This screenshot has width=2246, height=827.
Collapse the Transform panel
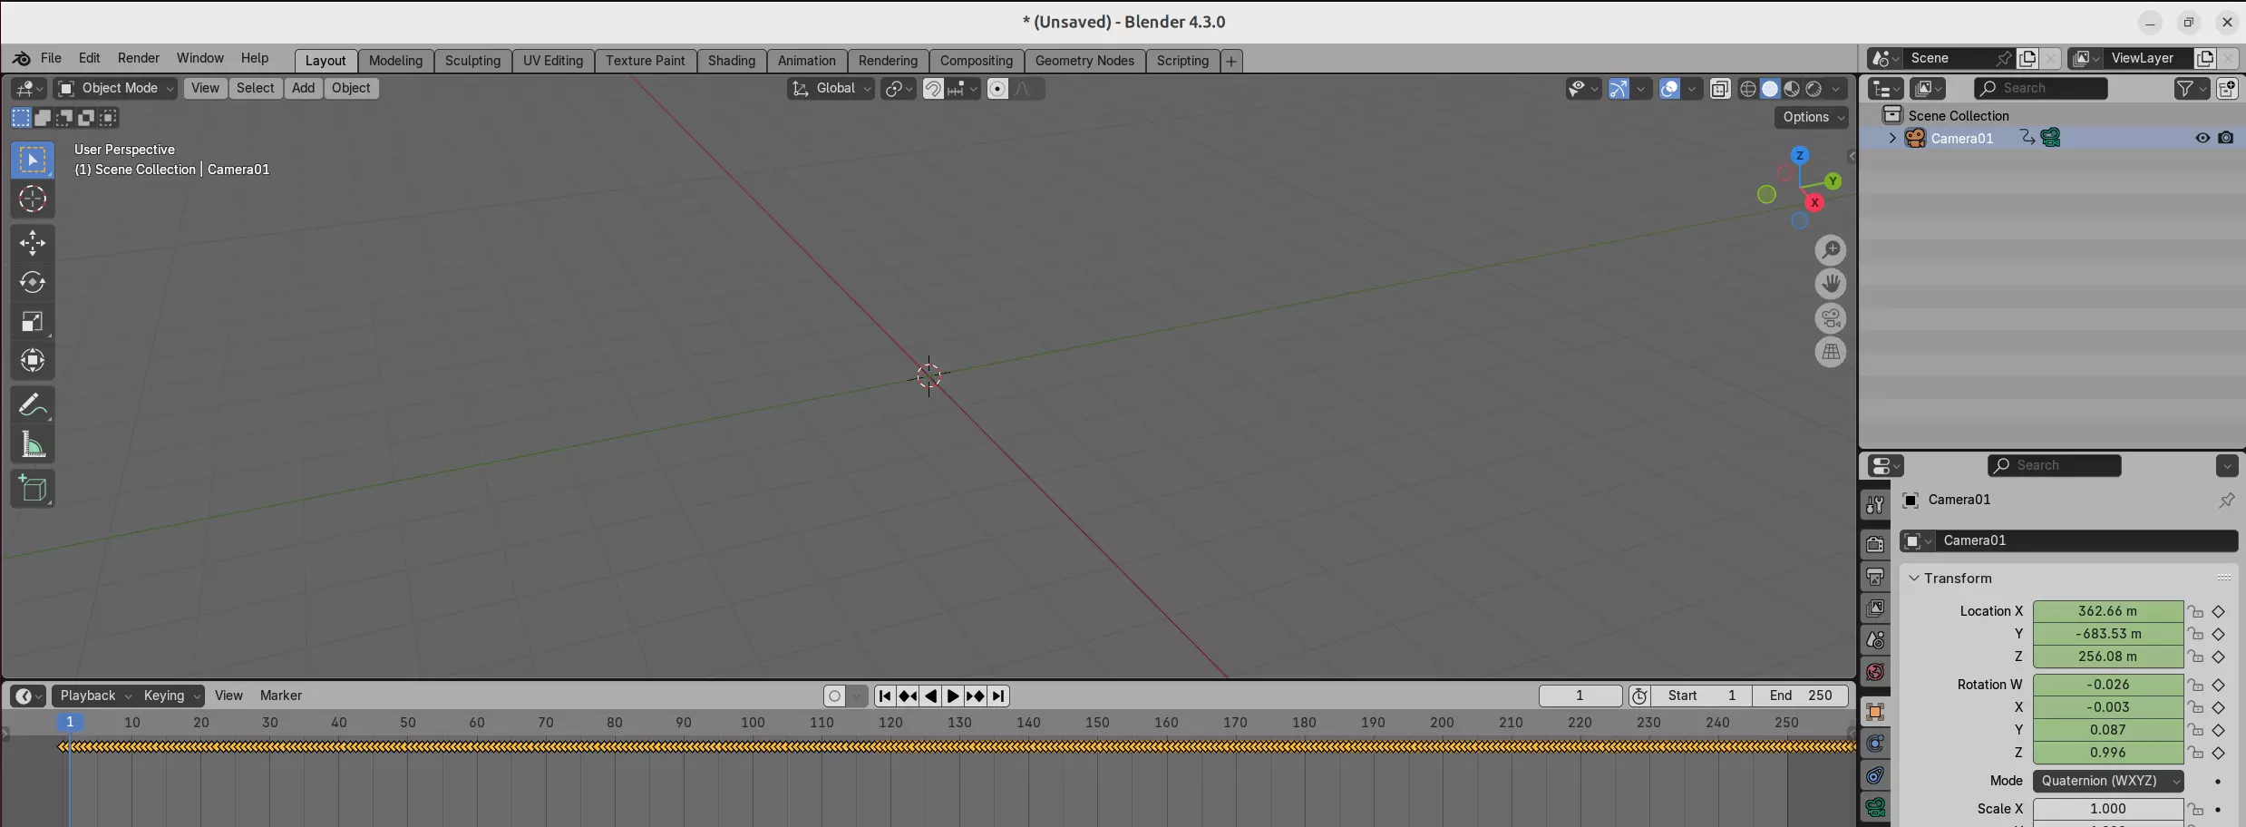1914,579
